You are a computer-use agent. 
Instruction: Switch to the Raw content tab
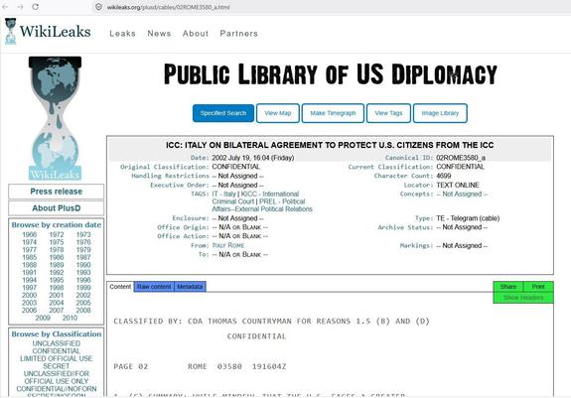tap(154, 287)
